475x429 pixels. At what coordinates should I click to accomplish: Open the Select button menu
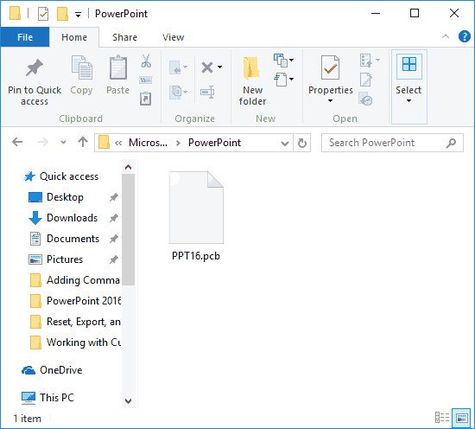pos(409,86)
